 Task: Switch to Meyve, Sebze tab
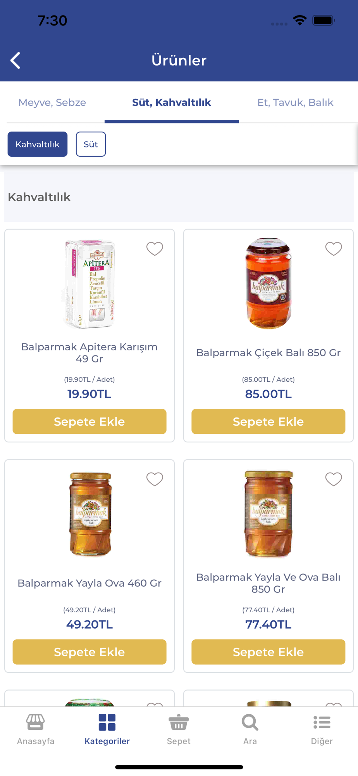click(x=52, y=102)
